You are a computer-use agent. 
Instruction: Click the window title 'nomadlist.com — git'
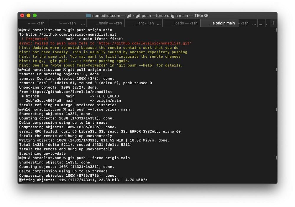(112, 16)
